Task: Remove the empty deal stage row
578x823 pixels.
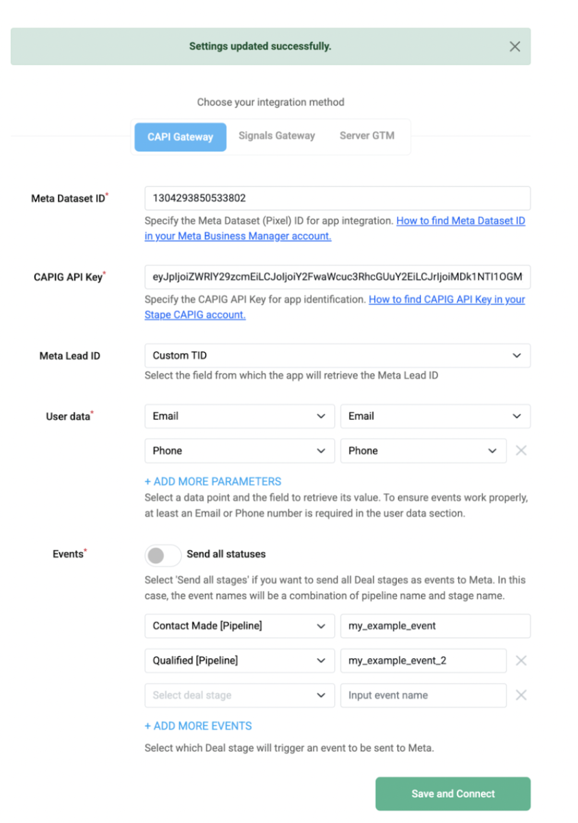Action: click(521, 695)
